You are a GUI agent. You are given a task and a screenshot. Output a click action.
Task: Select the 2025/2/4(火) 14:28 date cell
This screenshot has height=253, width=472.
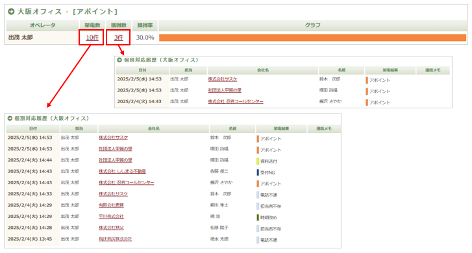(30, 228)
